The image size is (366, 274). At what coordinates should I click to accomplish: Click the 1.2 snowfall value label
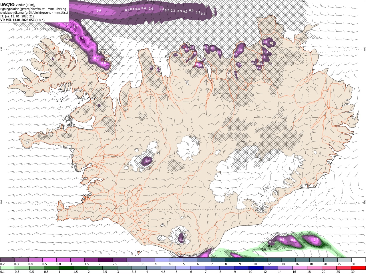[x=66, y=24]
